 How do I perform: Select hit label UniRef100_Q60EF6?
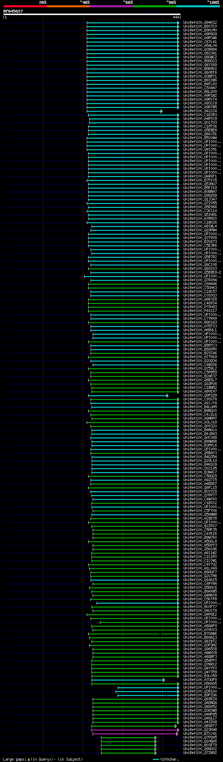click(200, 72)
